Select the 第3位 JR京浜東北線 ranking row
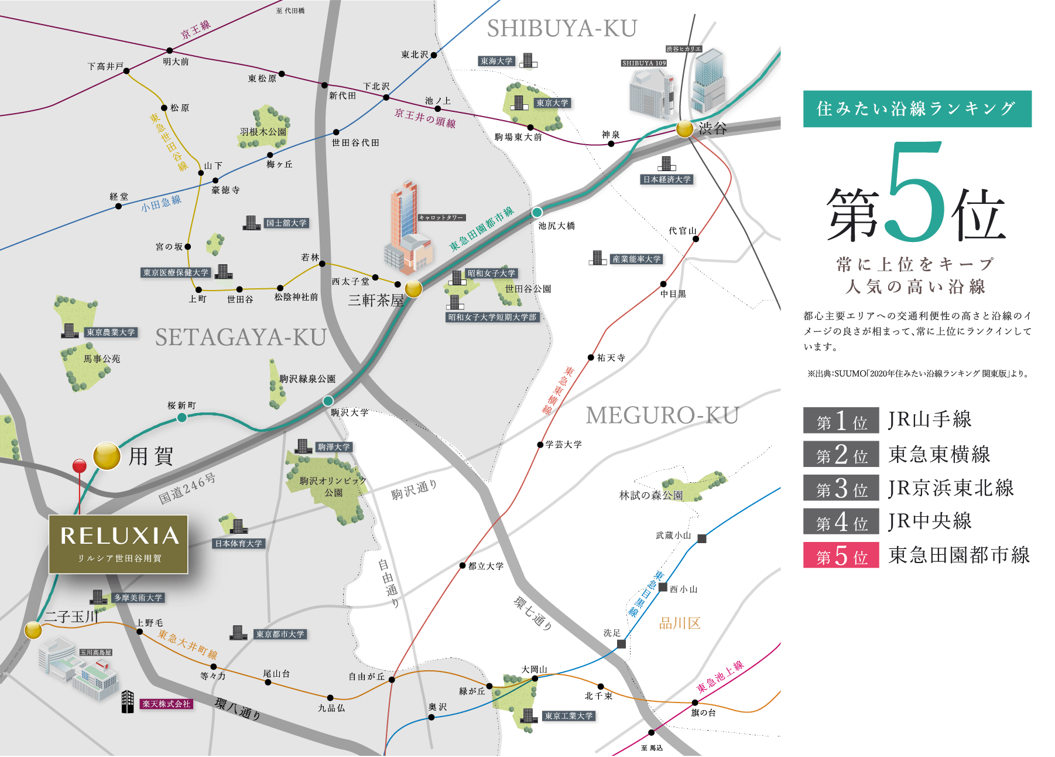 click(909, 487)
